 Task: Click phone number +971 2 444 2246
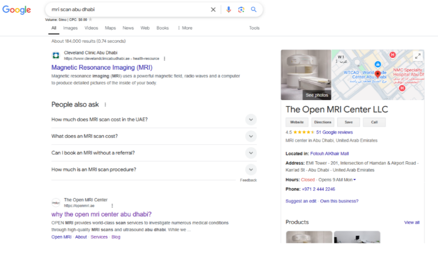pos(318,189)
